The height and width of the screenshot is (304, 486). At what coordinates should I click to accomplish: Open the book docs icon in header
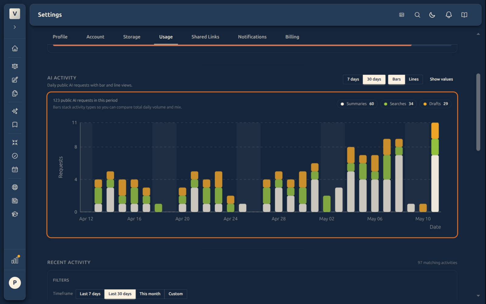[464, 15]
